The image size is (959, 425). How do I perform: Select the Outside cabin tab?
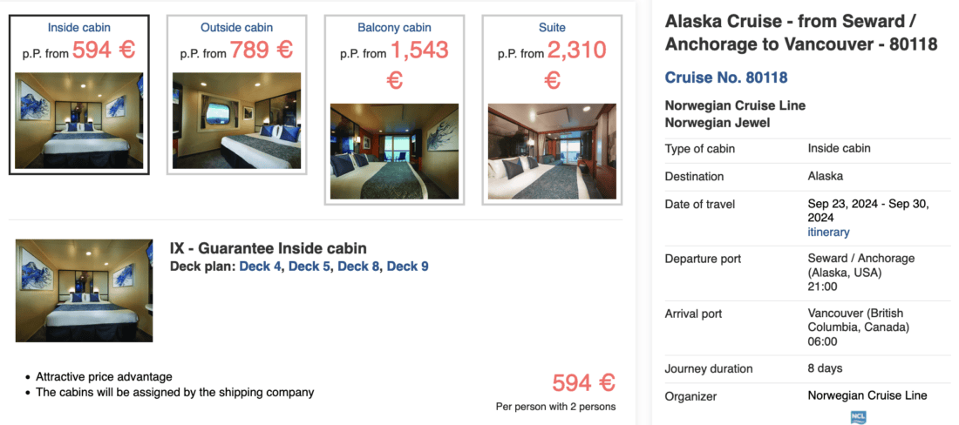pos(235,28)
